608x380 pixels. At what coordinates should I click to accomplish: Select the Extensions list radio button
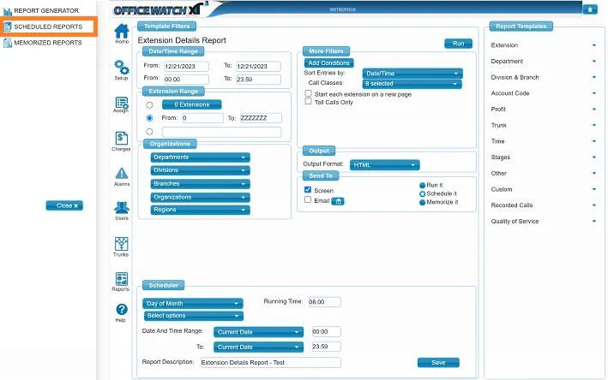point(149,105)
